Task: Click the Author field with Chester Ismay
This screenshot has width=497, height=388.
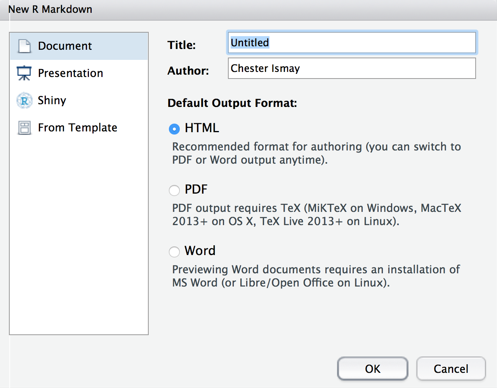Action: tap(351, 68)
